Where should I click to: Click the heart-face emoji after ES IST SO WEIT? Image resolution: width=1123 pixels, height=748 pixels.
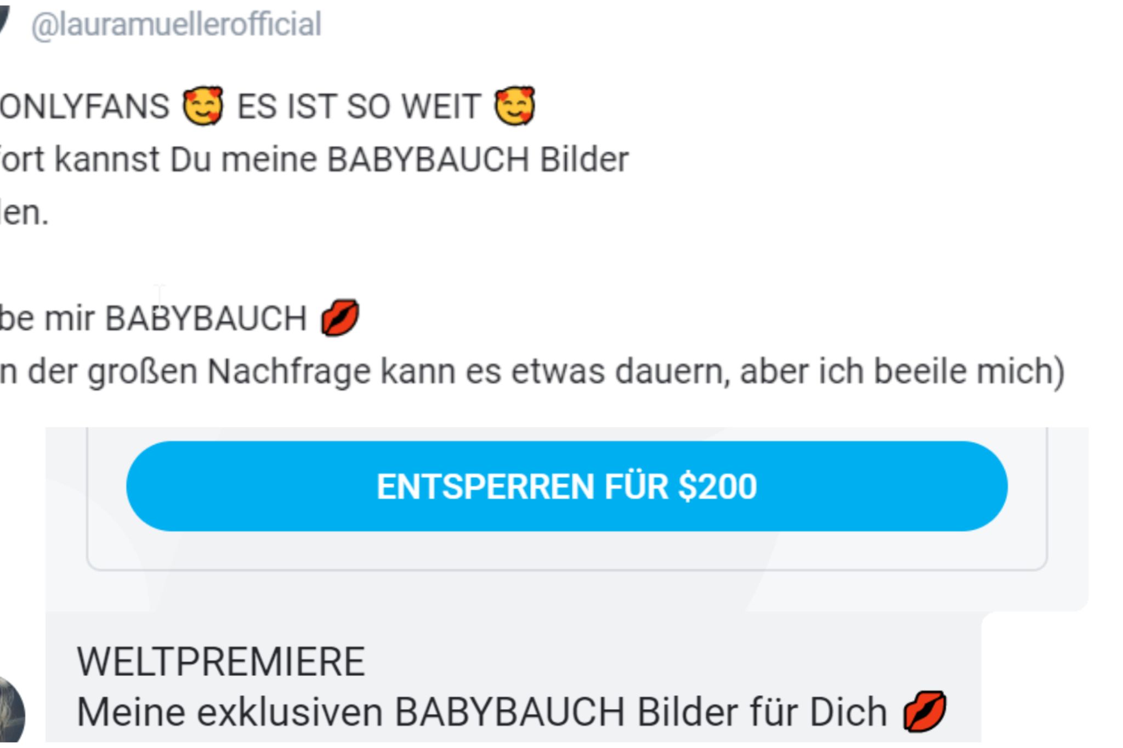click(x=514, y=106)
